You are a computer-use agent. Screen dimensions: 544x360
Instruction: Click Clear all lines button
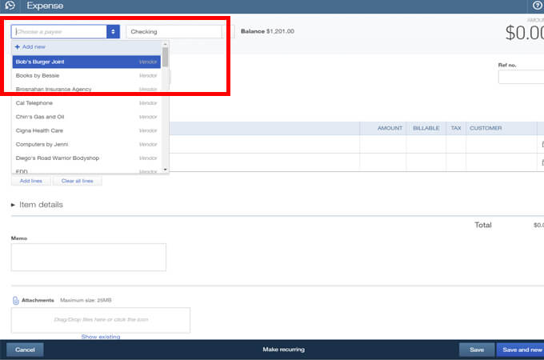pos(77,181)
